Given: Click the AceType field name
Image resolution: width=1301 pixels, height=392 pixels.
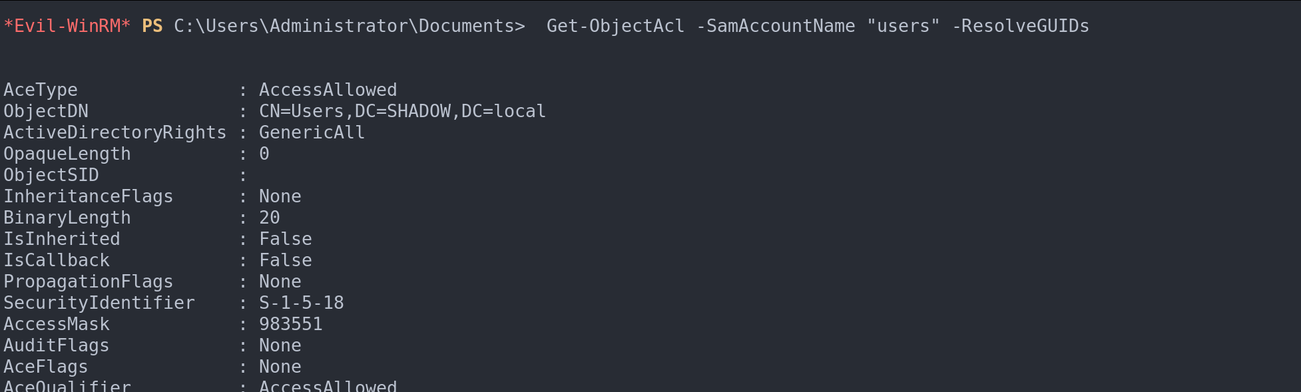Looking at the screenshot, I should (x=41, y=90).
